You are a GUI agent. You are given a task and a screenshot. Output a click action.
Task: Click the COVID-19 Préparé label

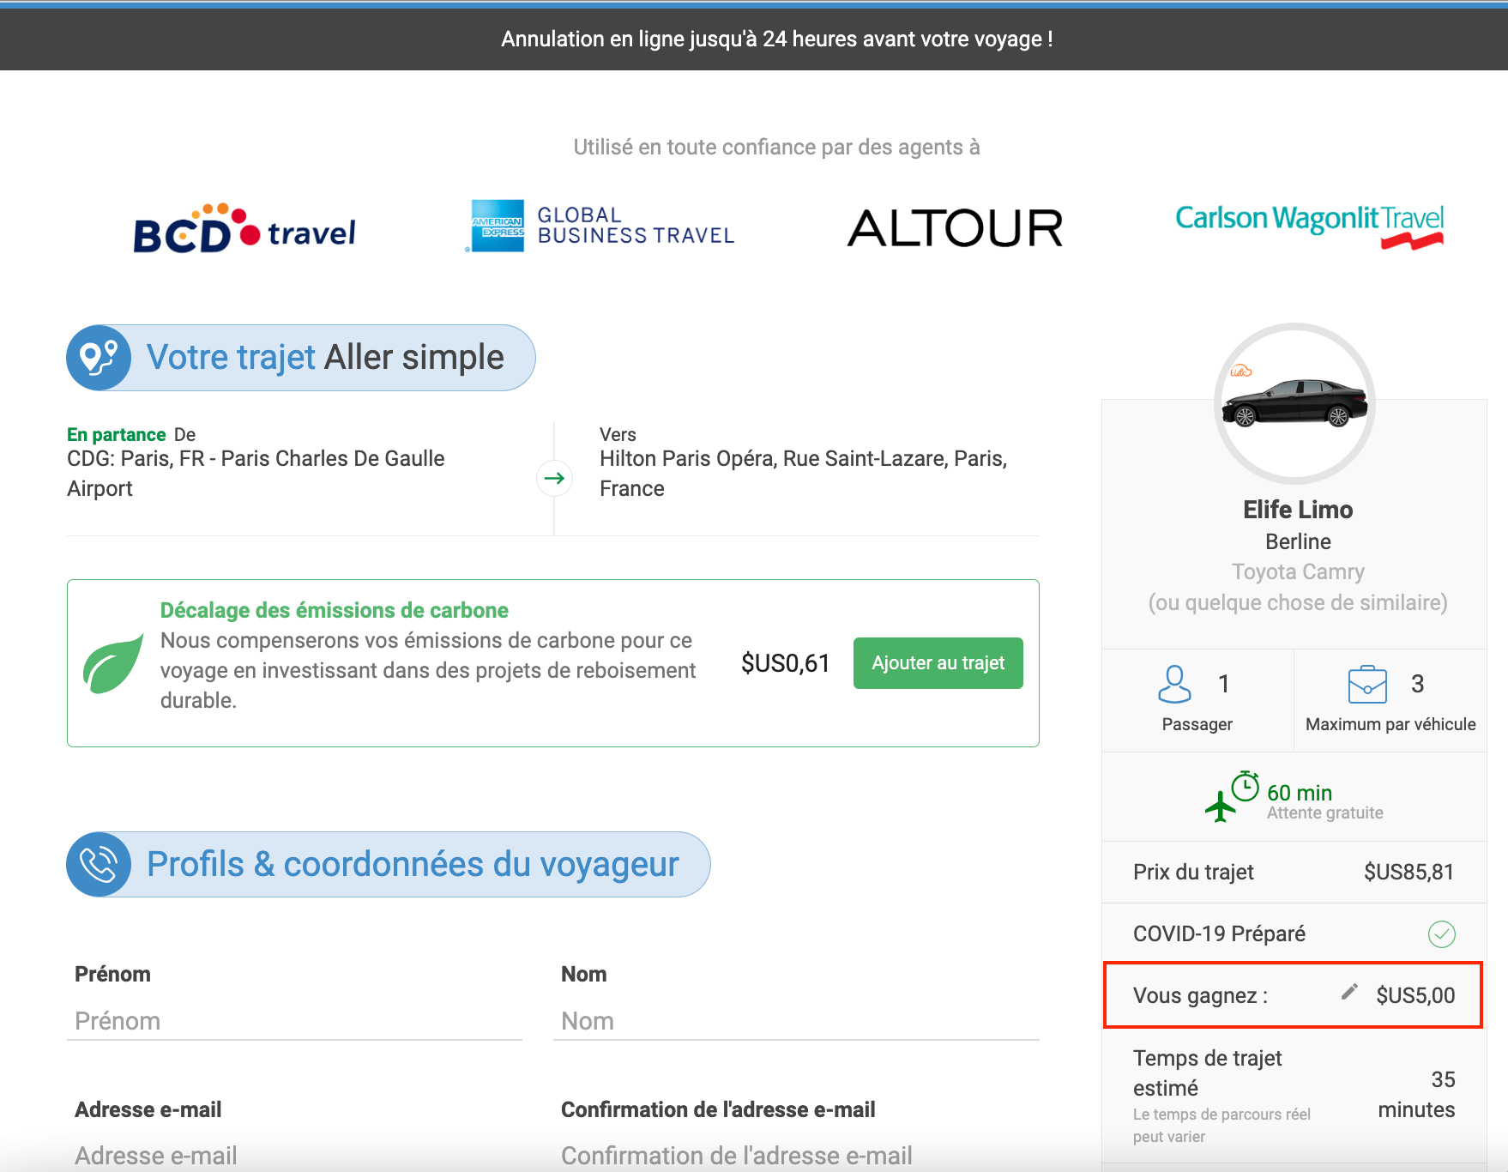[1219, 933]
